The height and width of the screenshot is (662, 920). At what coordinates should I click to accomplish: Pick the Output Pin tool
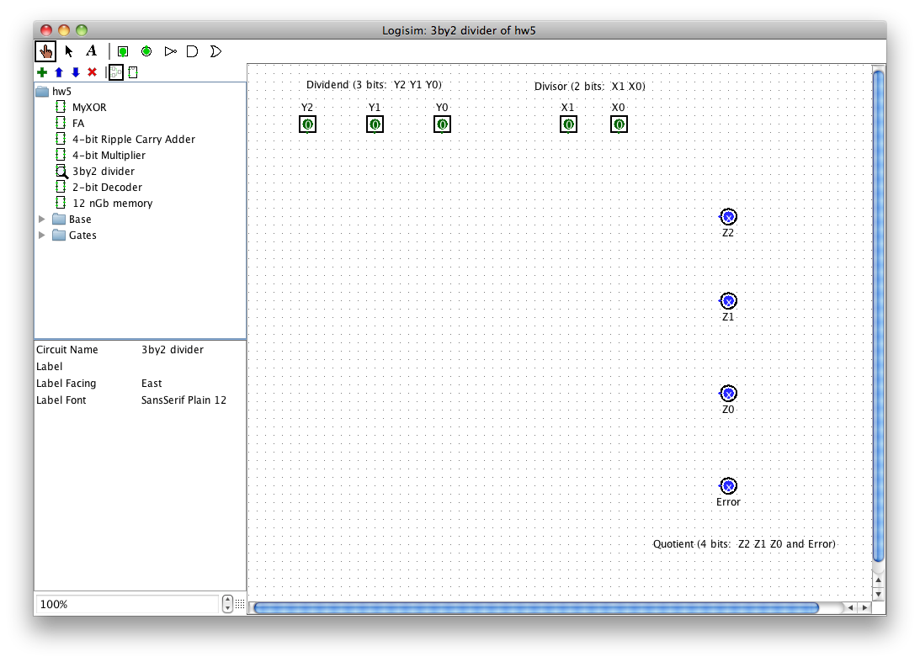[146, 51]
